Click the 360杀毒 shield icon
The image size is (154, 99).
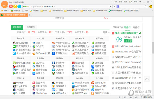(93, 63)
